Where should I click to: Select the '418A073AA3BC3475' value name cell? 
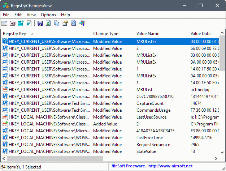[155, 131]
